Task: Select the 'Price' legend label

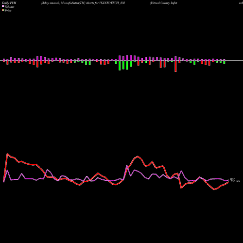Action: 8,11
